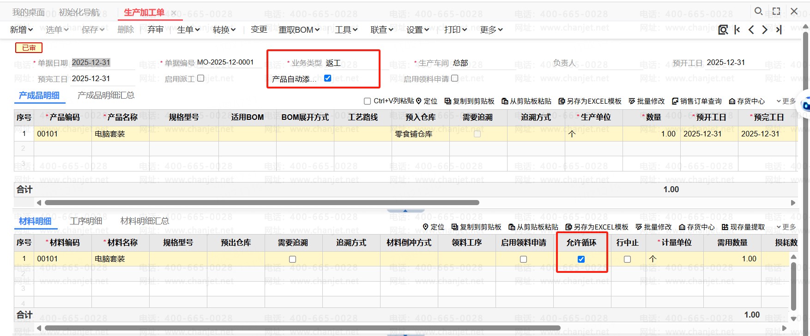810x336 pixels.
Task: Expand the 转换 dropdown
Action: [224, 30]
